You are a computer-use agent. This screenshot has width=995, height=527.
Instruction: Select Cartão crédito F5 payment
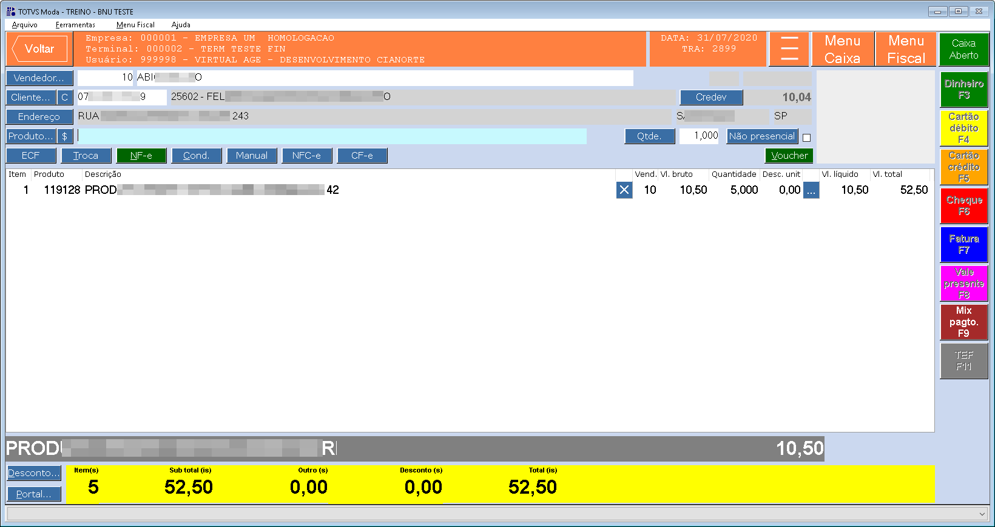click(x=964, y=167)
